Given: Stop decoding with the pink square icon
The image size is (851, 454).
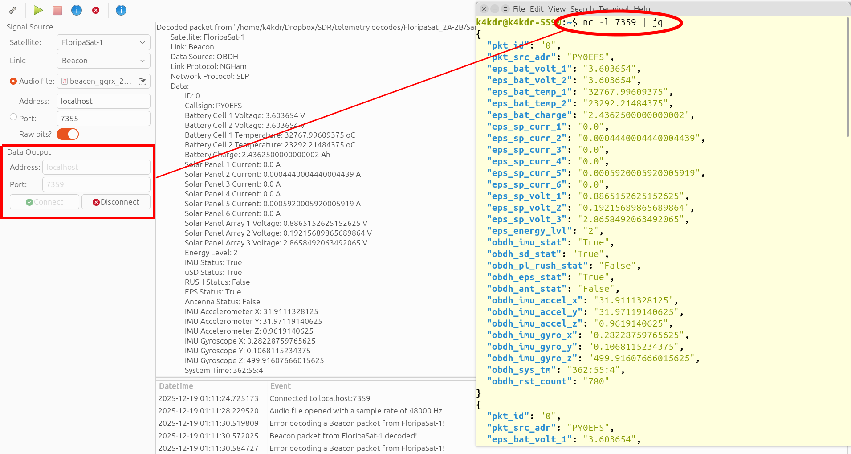Looking at the screenshot, I should (57, 10).
